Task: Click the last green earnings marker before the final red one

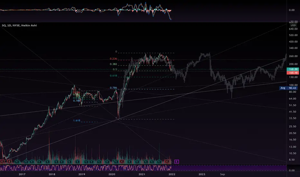Action: click(x=159, y=162)
